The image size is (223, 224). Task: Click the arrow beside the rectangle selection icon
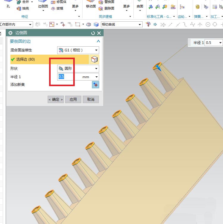point(83,24)
